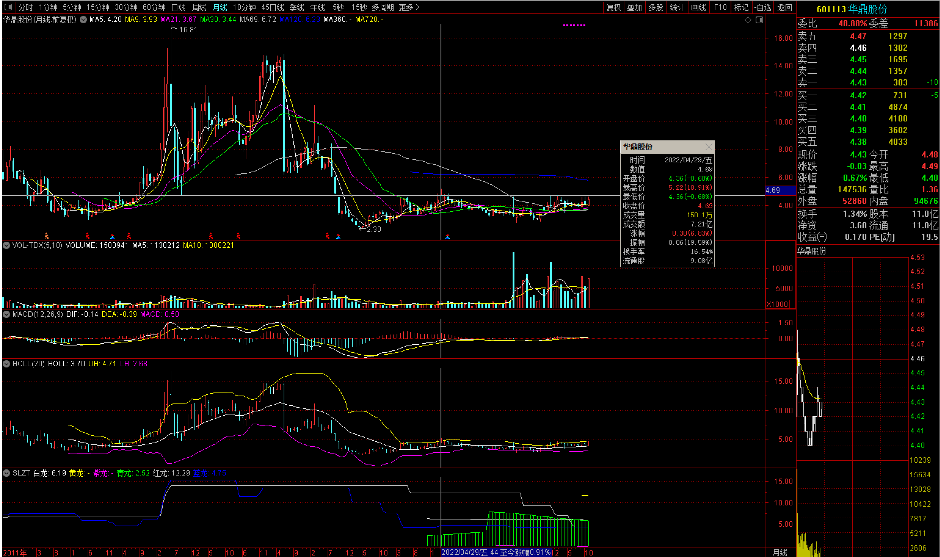Click the BOLL indicator round arrow icon
940x557 pixels.
pos(6,363)
